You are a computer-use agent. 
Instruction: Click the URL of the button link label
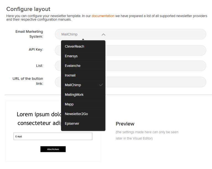pyautogui.click(x=28, y=81)
